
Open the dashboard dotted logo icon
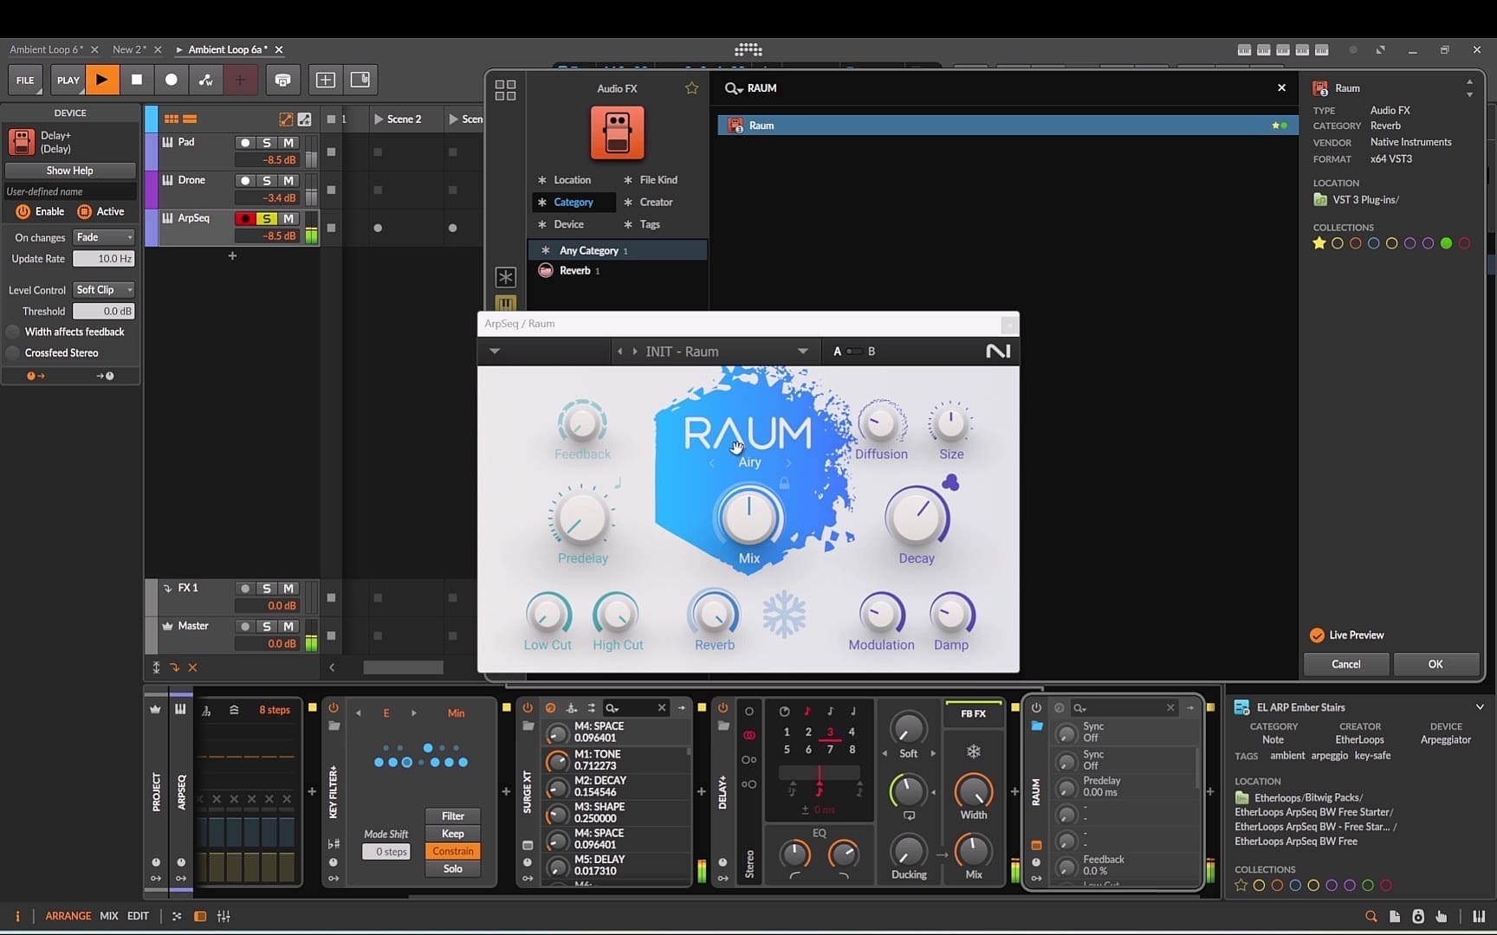(748, 49)
